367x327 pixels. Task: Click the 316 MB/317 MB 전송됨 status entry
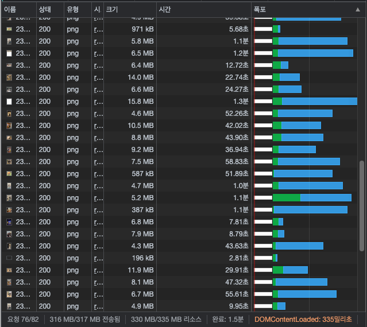coord(85,320)
